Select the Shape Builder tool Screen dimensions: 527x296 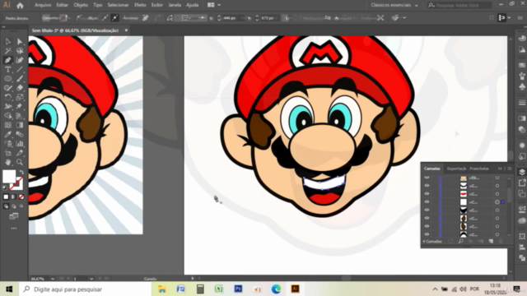(x=7, y=116)
